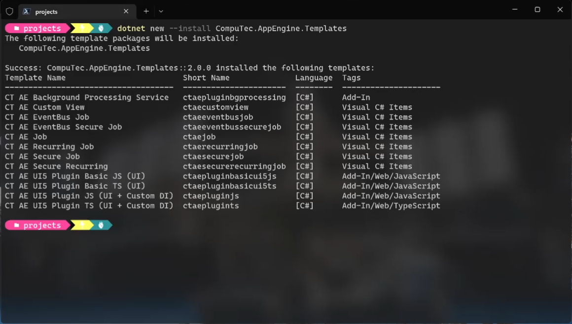Close the projects tab

click(126, 11)
